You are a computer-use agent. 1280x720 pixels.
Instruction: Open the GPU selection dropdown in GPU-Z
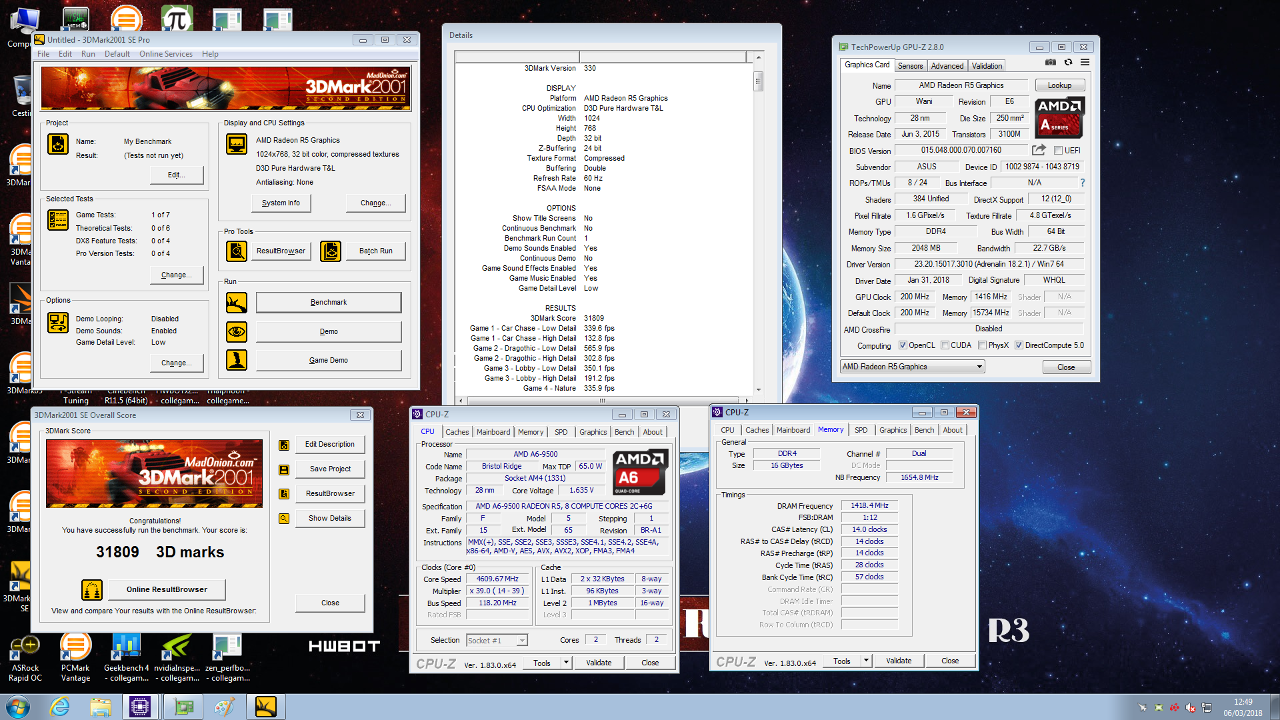coord(912,367)
